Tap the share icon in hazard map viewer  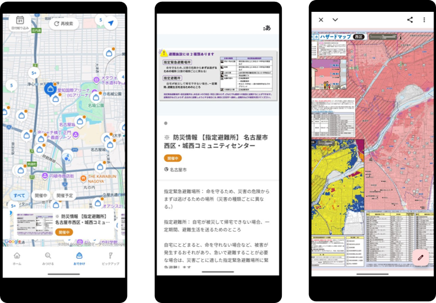[410, 19]
